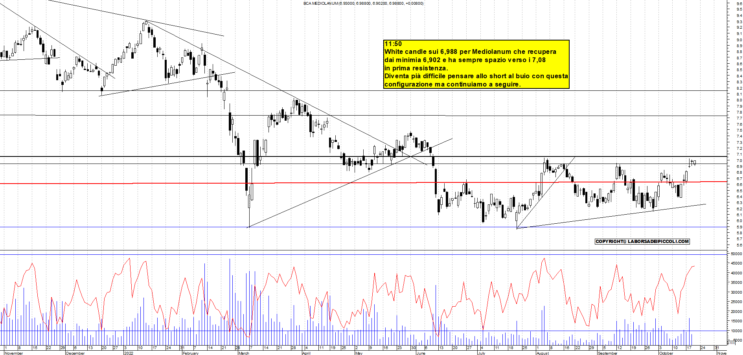The width and height of the screenshot is (743, 355).
Task: Click the 7.0 price axis value
Action: [739, 160]
